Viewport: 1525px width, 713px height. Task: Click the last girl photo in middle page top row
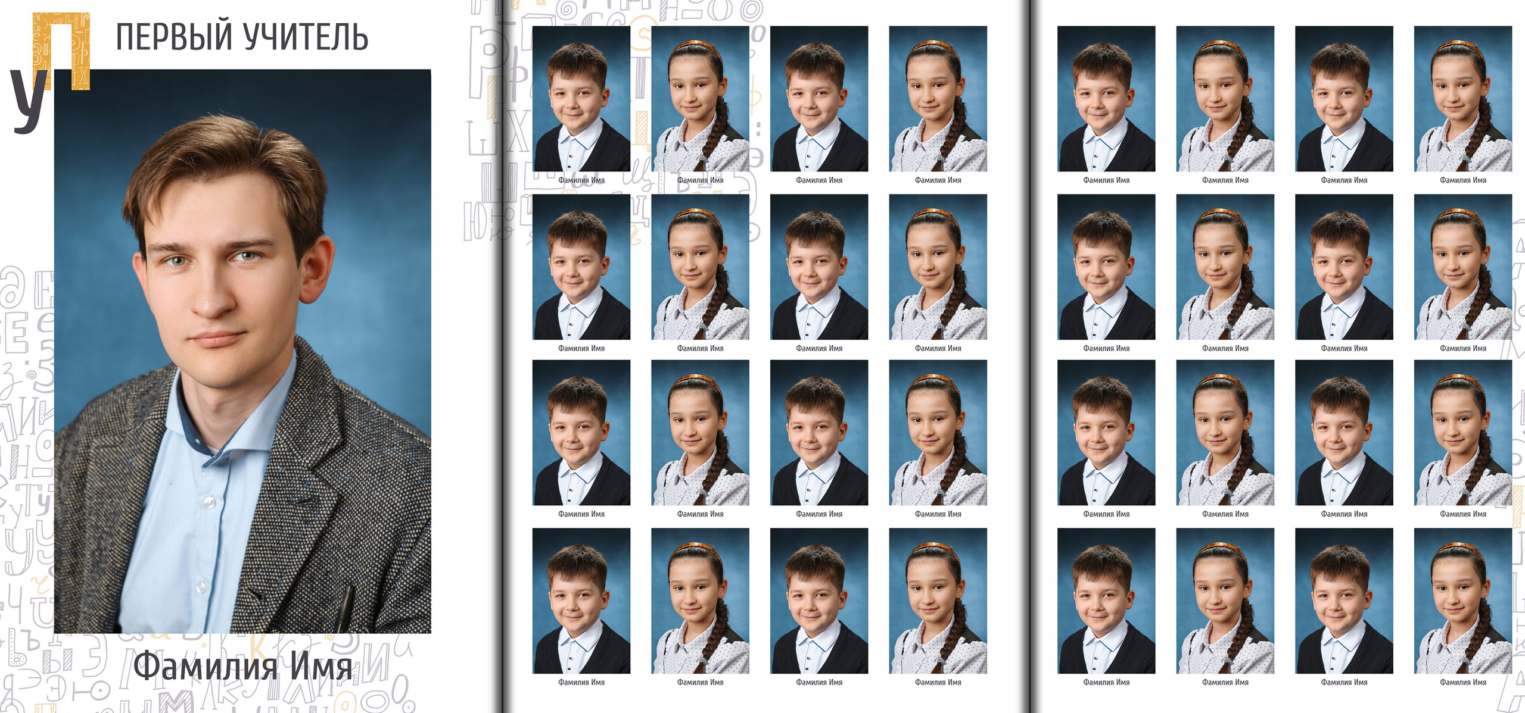(x=938, y=99)
